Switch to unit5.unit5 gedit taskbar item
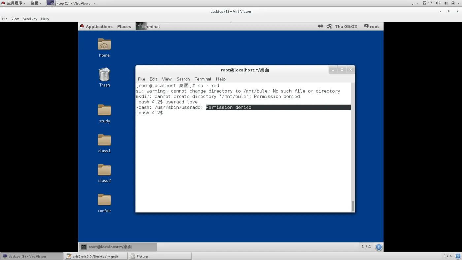Screen dimensions: 462x260 (x=96, y=256)
